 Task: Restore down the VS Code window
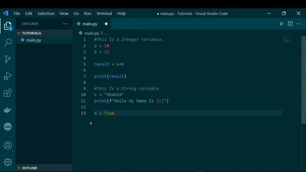click(284, 13)
